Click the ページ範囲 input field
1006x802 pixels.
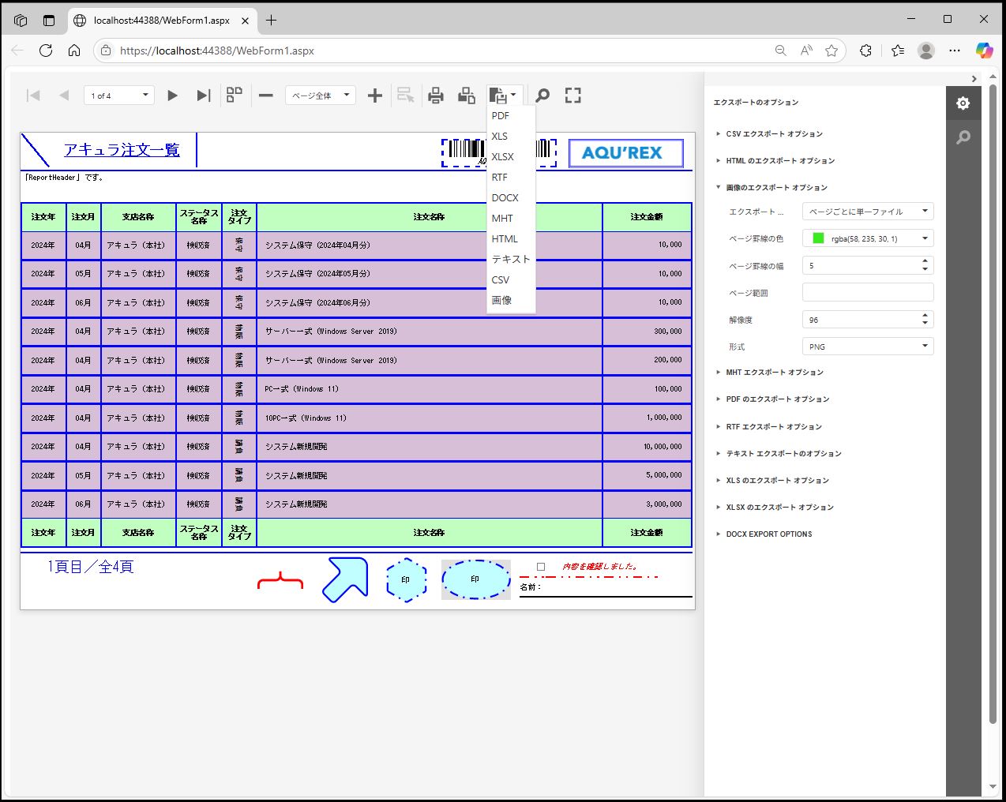[867, 293]
